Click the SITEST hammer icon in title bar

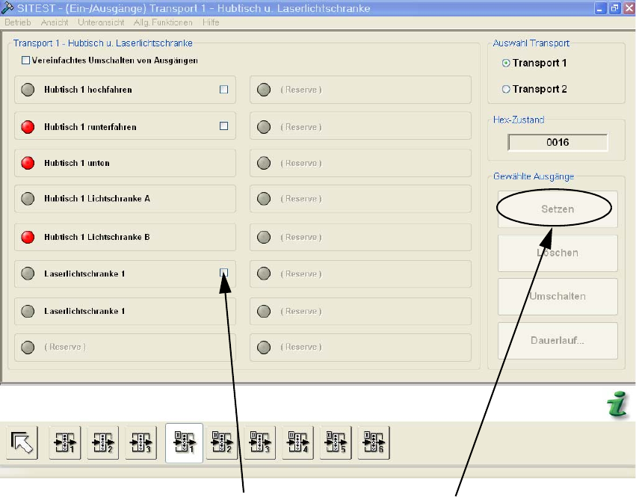[7, 7]
